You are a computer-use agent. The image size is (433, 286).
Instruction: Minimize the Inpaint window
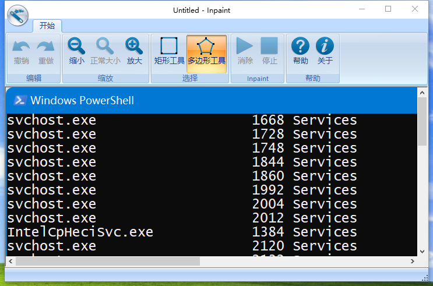tap(362, 9)
